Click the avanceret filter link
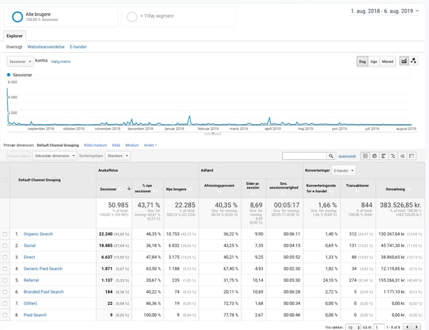The height and width of the screenshot is (330, 429). pyautogui.click(x=347, y=156)
